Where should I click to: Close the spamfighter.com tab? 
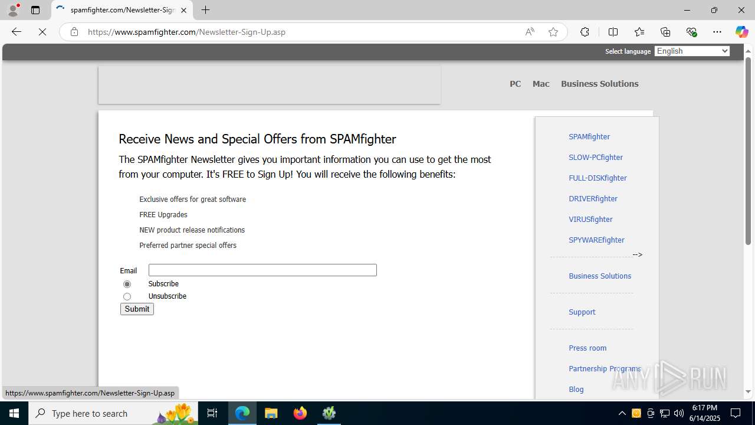pyautogui.click(x=183, y=10)
